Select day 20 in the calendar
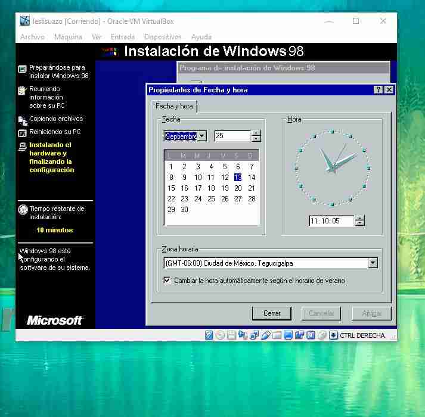 [238, 188]
